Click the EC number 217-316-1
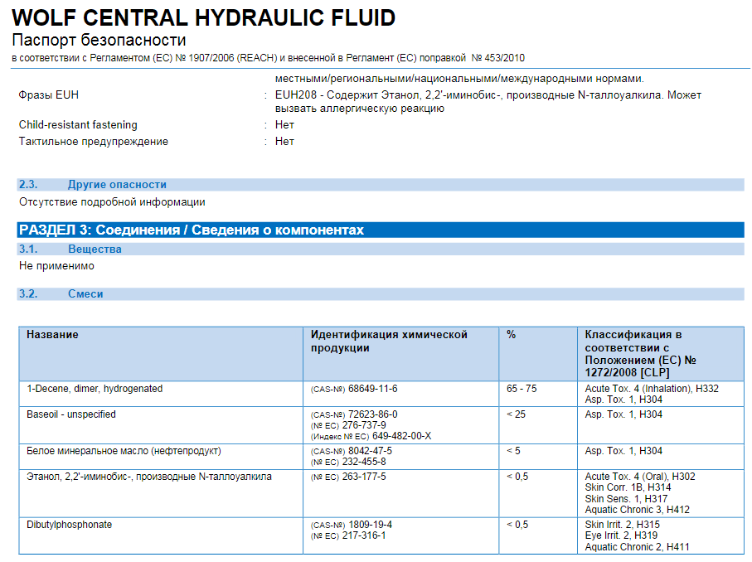Image resolution: width=752 pixels, height=562 pixels. 364,535
